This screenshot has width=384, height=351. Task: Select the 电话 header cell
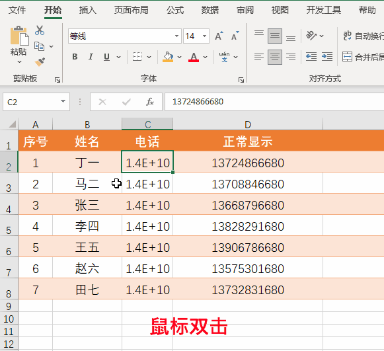pos(147,141)
